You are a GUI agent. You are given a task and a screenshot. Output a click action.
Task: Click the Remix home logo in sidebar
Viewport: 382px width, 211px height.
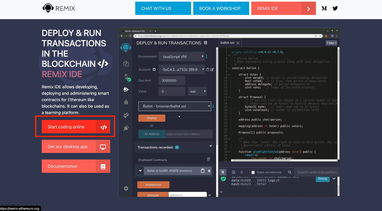pyautogui.click(x=126, y=48)
